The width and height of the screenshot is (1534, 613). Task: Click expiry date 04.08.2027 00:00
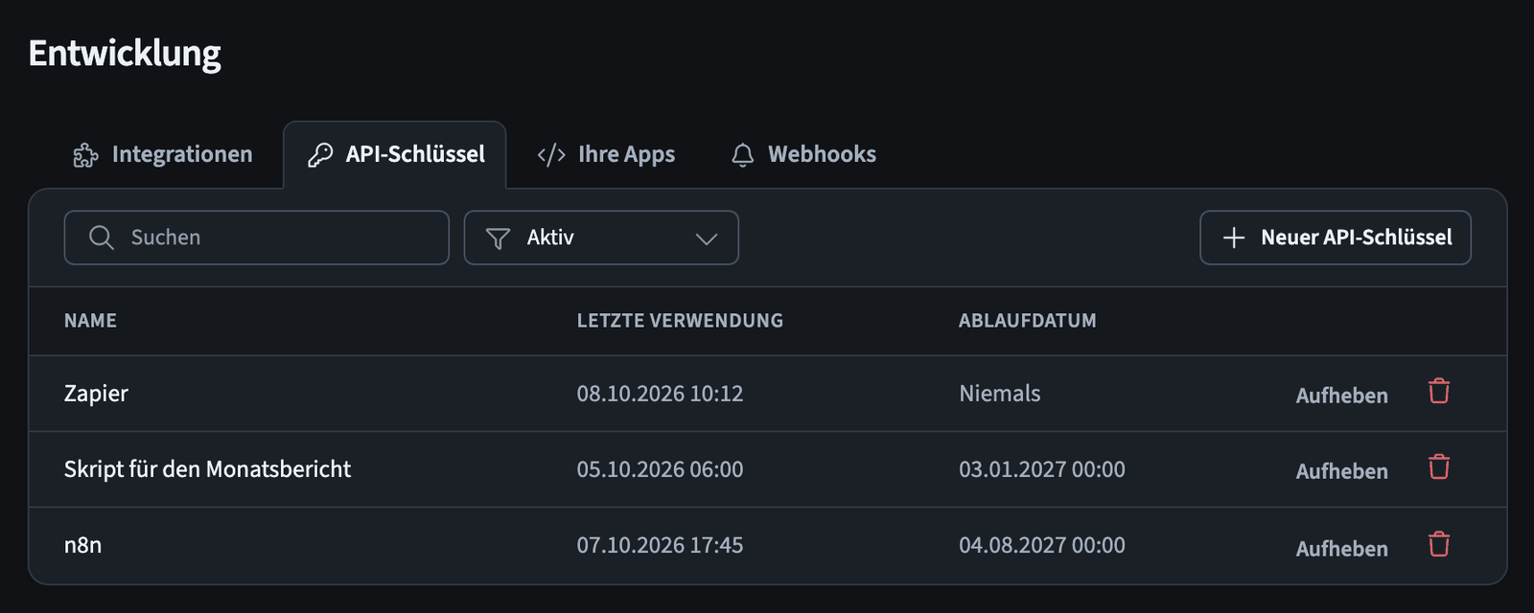click(1042, 545)
